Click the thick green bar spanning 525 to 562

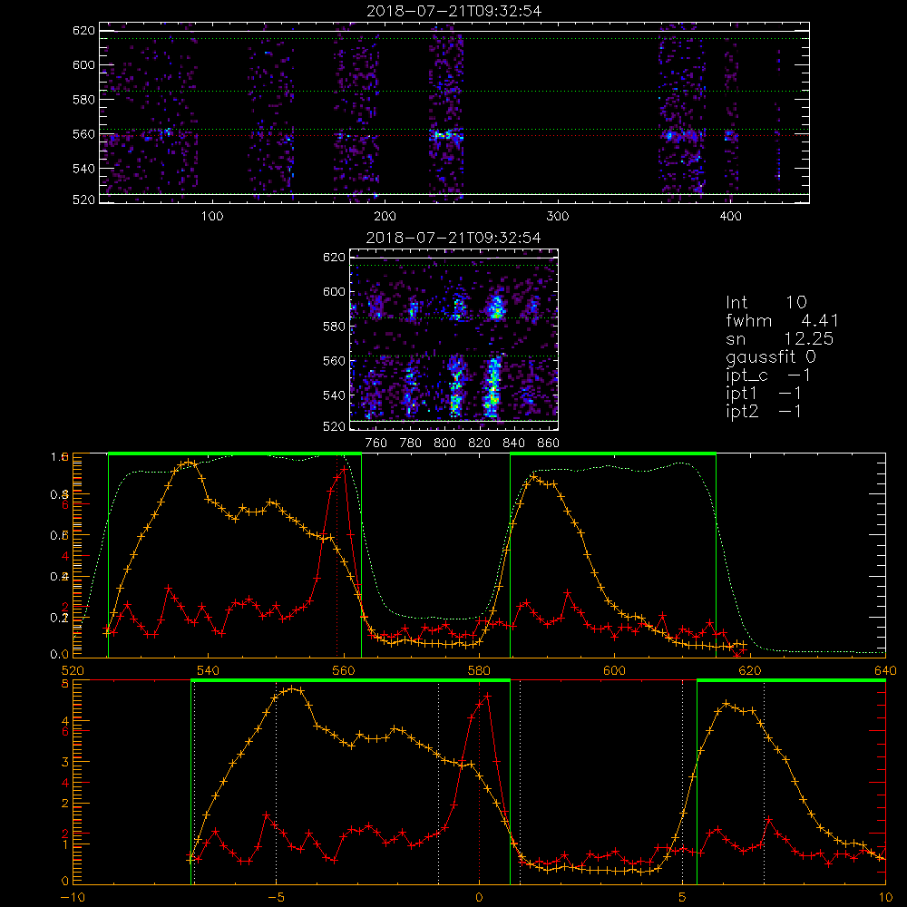click(x=235, y=454)
